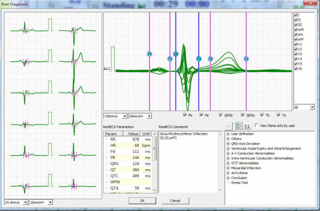
Task: Toggle lead II checkbox
Action: tap(296, 20)
